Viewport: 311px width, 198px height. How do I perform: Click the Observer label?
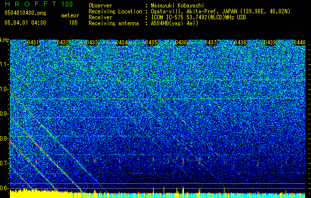(100, 5)
